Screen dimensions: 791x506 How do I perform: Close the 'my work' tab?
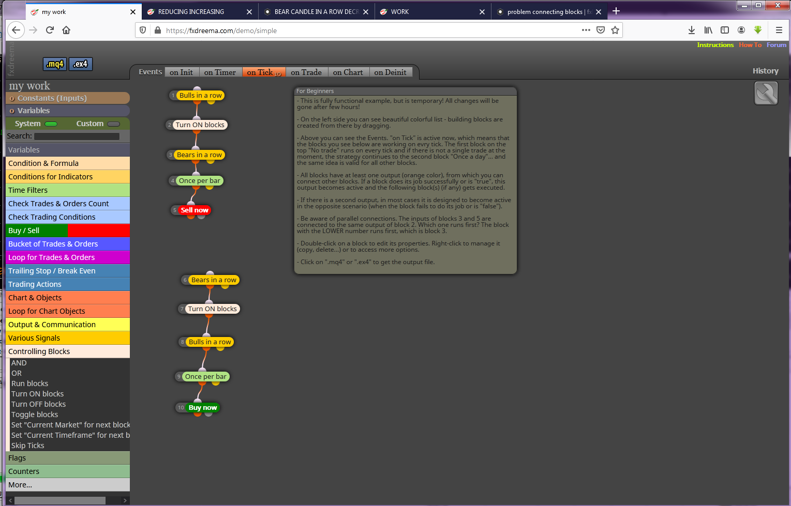click(133, 12)
